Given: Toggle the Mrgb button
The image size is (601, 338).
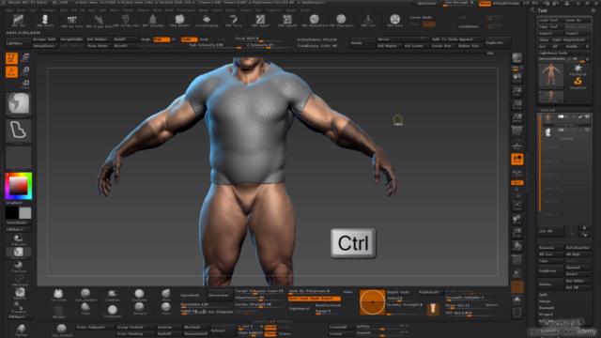Looking at the screenshot, I should (x=146, y=39).
